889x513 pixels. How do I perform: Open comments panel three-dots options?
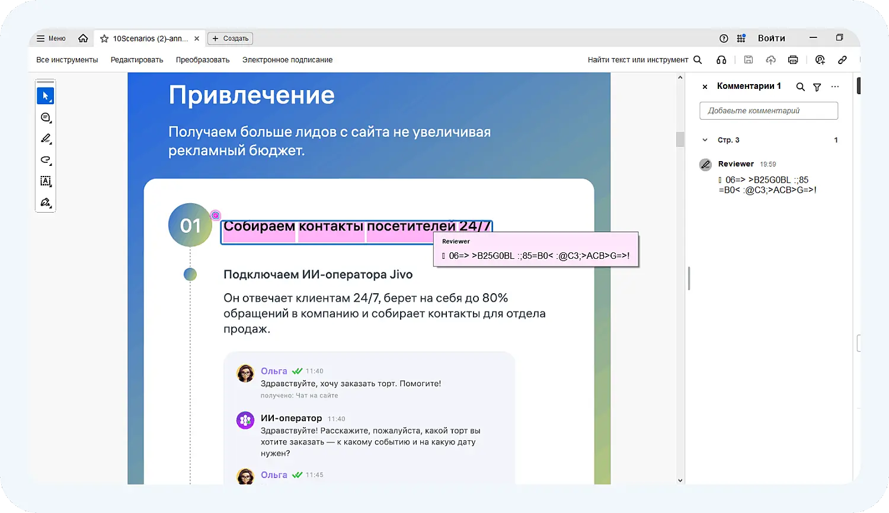coord(835,86)
